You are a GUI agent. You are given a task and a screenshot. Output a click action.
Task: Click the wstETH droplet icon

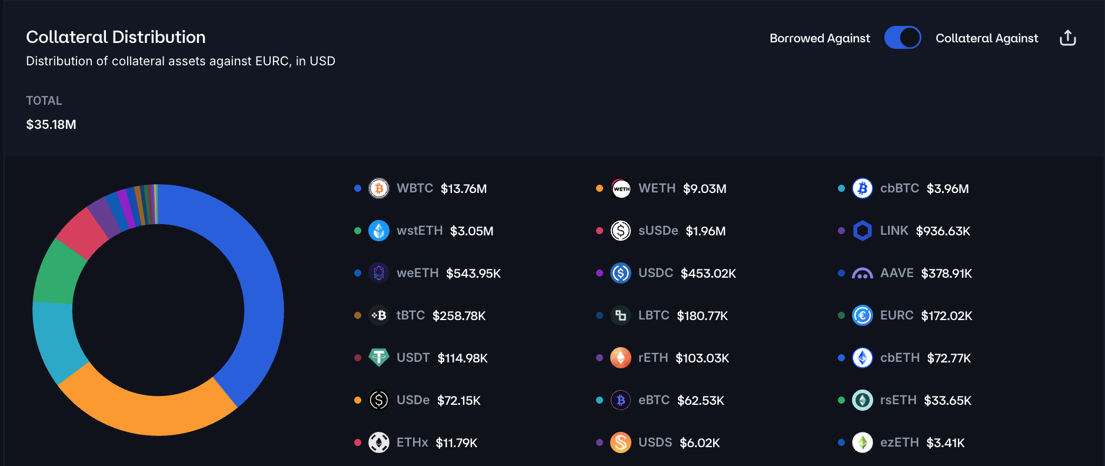(x=379, y=231)
